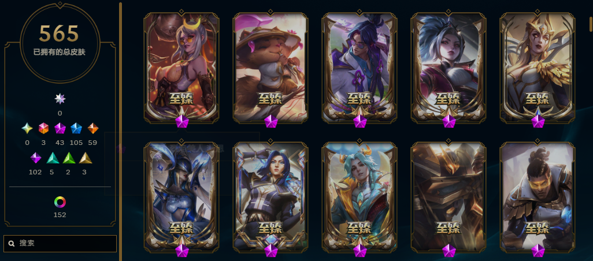This screenshot has height=261, width=593.
Task: Select the blue pentagon gem showing 105
Action: coord(76,128)
